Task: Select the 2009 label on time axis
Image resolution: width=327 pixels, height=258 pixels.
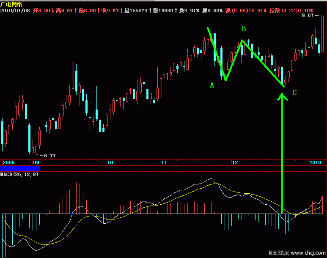Action: 8,162
